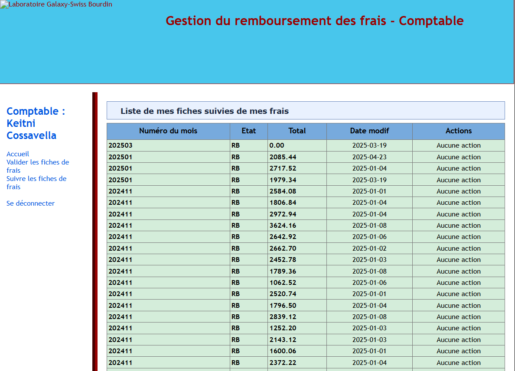Select month number 202503 cell
This screenshot has width=515, height=371.
pos(168,145)
